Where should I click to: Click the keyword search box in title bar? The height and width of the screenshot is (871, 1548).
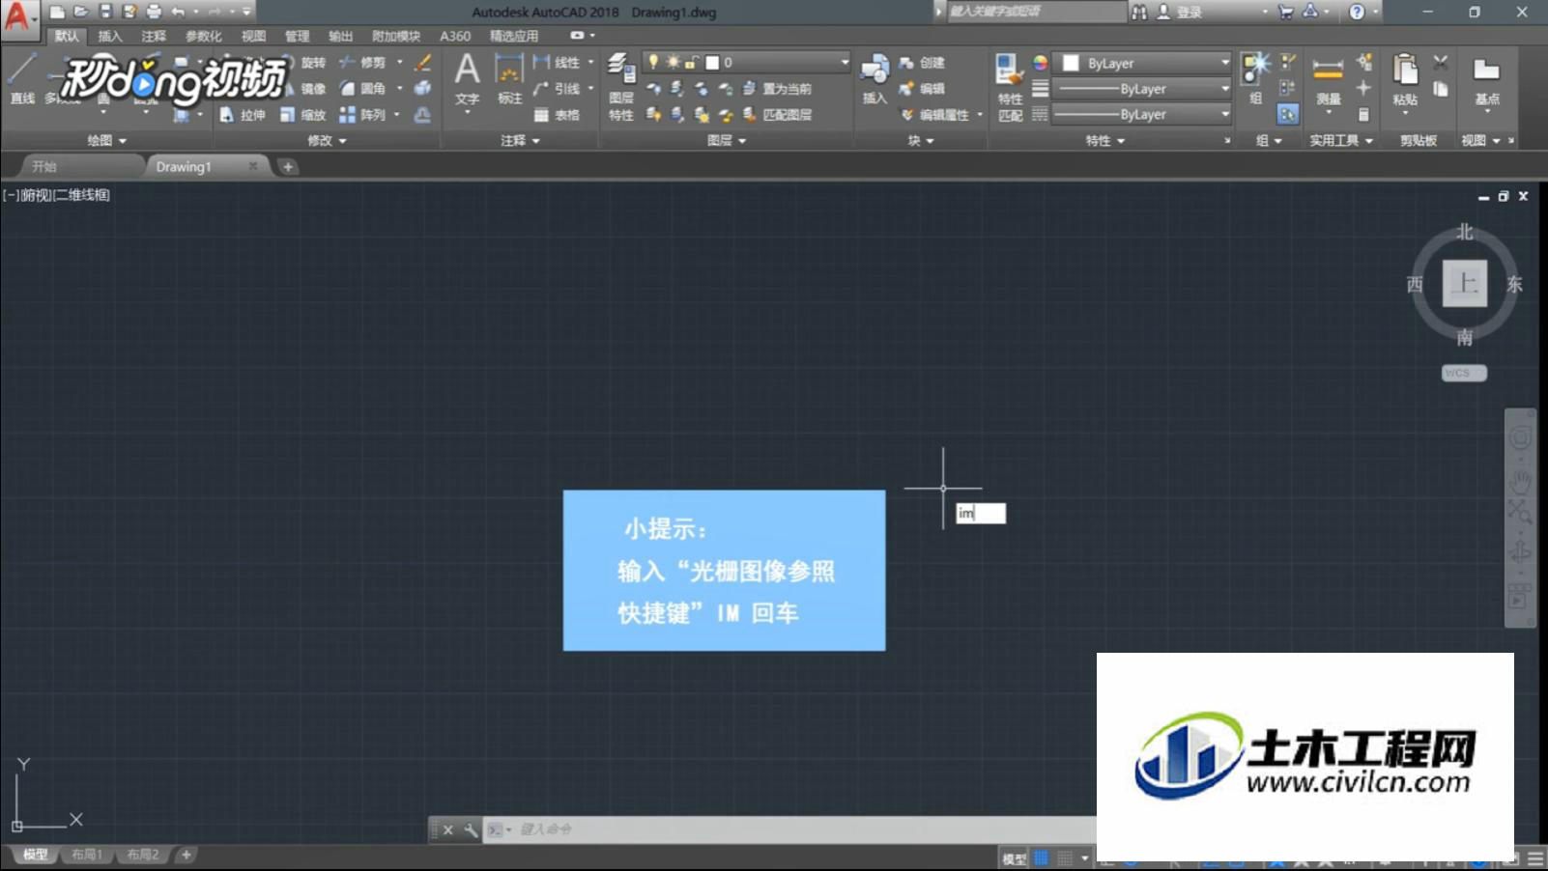(1036, 12)
